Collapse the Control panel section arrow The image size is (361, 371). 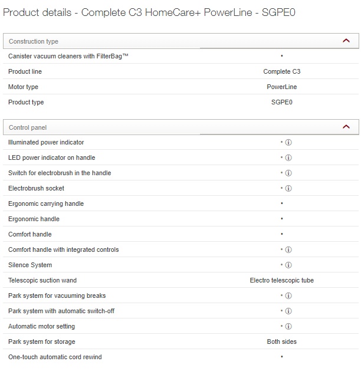[346, 127]
